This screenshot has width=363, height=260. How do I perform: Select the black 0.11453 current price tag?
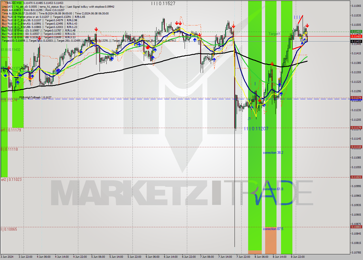(x=356, y=42)
